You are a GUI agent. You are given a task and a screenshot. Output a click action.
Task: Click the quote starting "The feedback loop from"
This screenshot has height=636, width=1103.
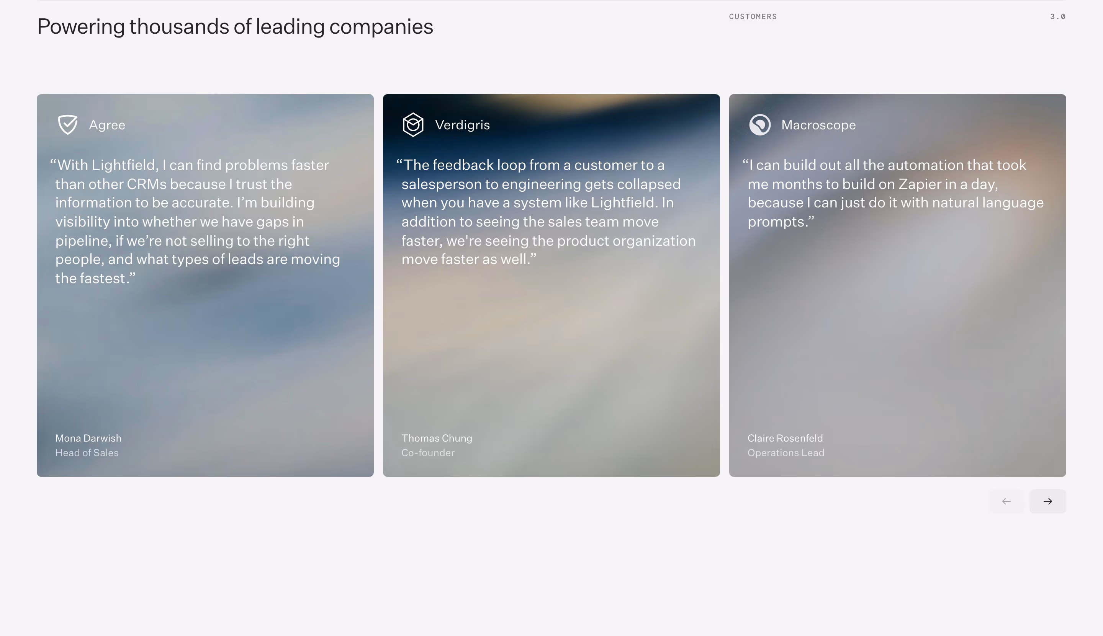point(546,212)
